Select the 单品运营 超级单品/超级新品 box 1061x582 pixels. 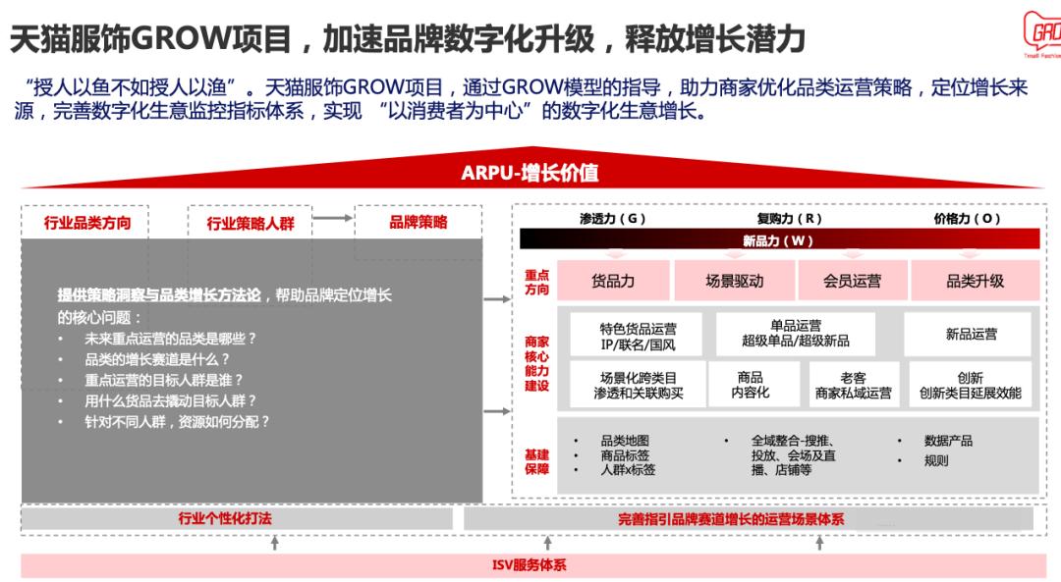[795, 334]
